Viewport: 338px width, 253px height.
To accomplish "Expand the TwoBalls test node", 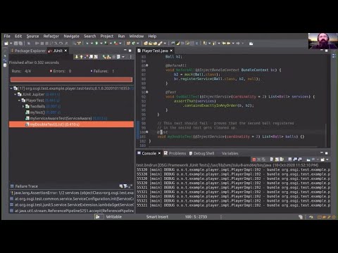I will [23, 106].
